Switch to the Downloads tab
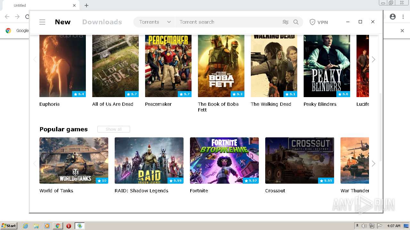Viewport: 410px width, 230px height. [102, 22]
